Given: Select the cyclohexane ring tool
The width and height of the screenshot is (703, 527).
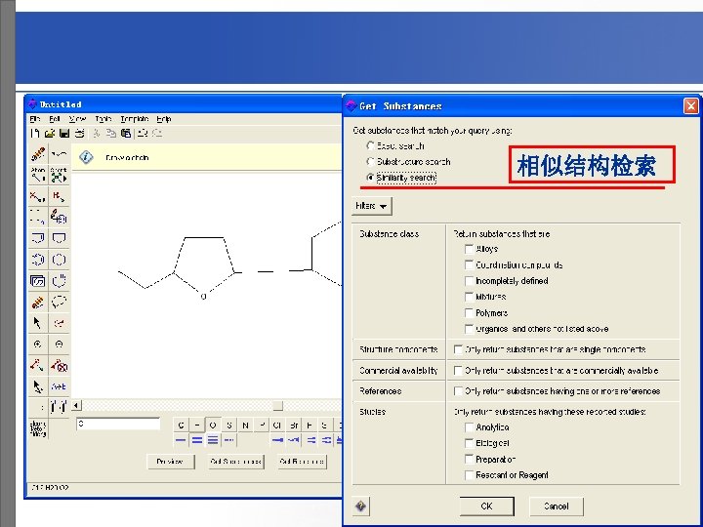Looking at the screenshot, I should pos(60,260).
